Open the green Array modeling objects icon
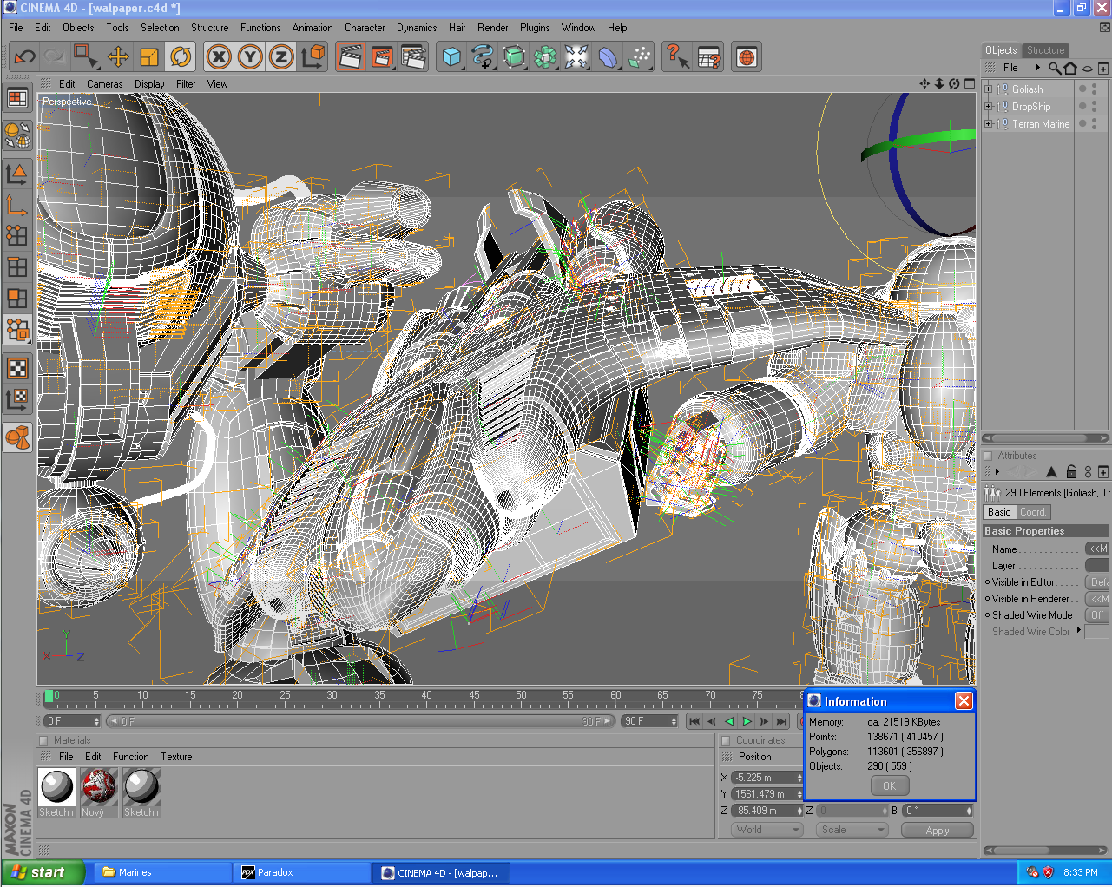The width and height of the screenshot is (1112, 887). (545, 57)
